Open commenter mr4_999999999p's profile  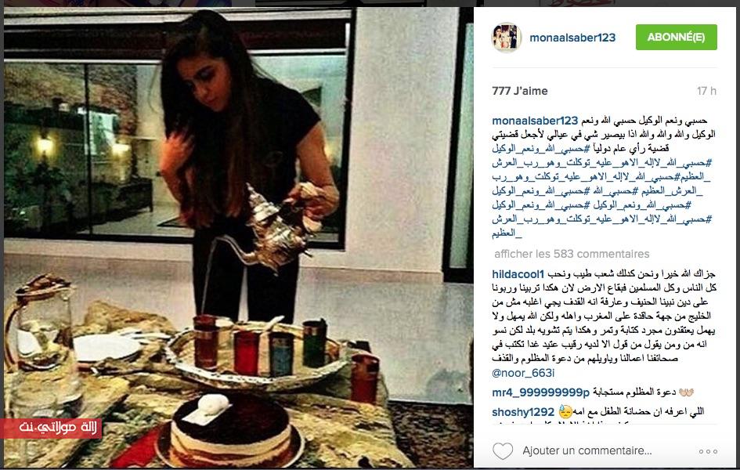point(541,392)
